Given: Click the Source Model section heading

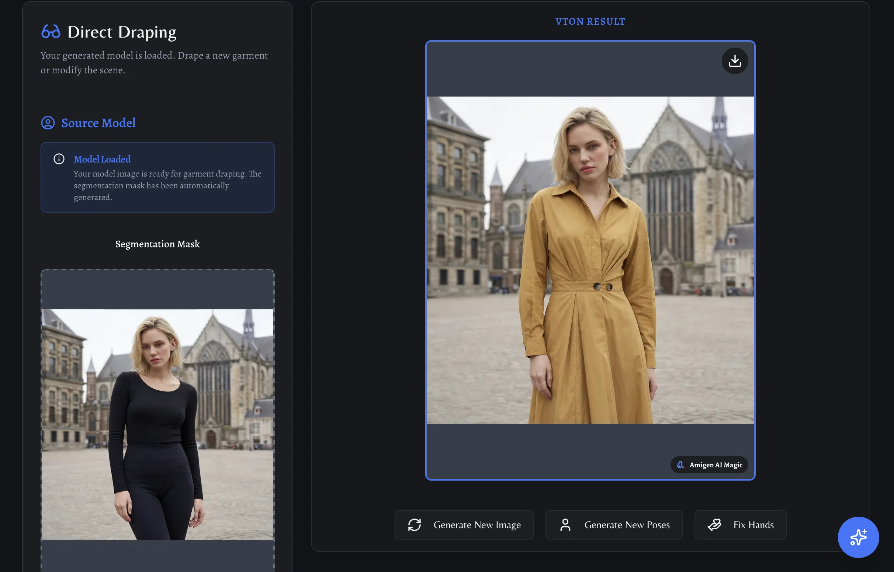Looking at the screenshot, I should click(98, 123).
